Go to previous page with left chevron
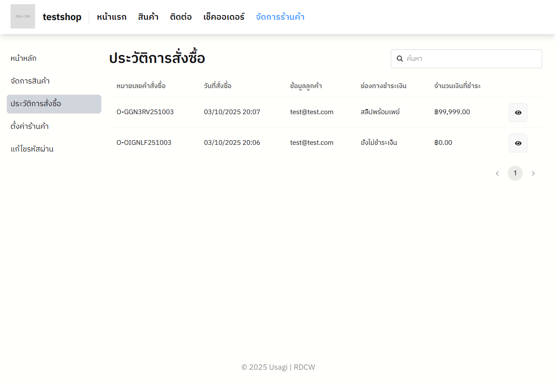The width and height of the screenshot is (555, 384). [x=497, y=173]
